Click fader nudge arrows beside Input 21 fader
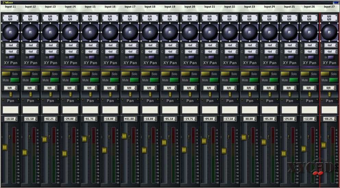340x188 pixels. coord(209,137)
